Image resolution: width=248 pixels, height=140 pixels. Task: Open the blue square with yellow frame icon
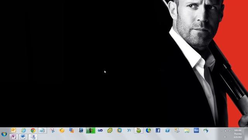(x=119, y=131)
